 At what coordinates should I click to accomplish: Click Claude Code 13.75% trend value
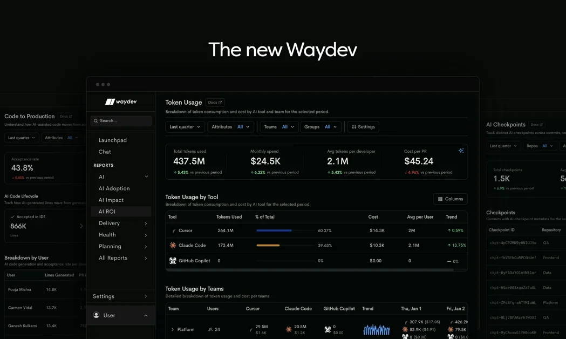pyautogui.click(x=456, y=245)
